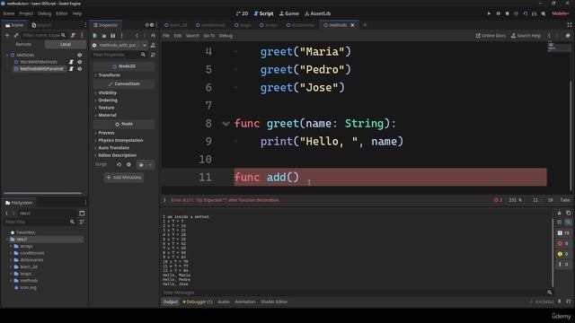Toggle error messages filter in Output
The width and height of the screenshot is (575, 323).
pos(563,243)
